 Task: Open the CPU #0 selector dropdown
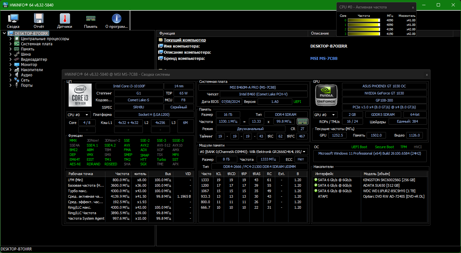click(x=79, y=115)
